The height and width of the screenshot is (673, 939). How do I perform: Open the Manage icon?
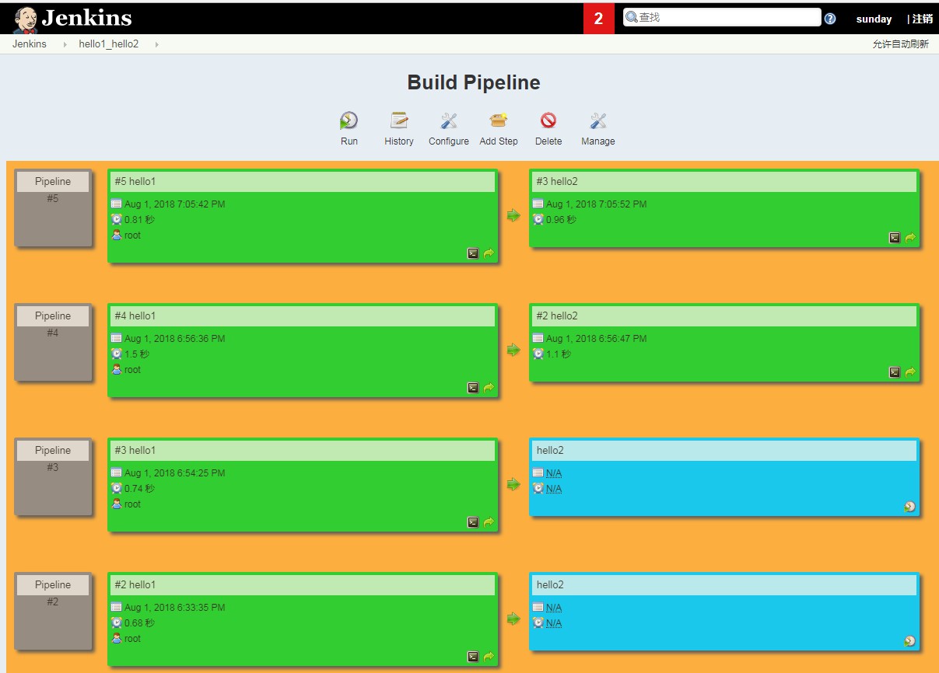point(597,121)
